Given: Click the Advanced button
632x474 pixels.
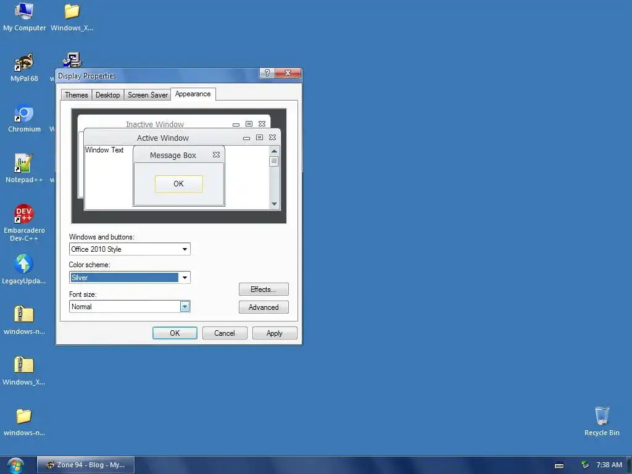Looking at the screenshot, I should (264, 307).
